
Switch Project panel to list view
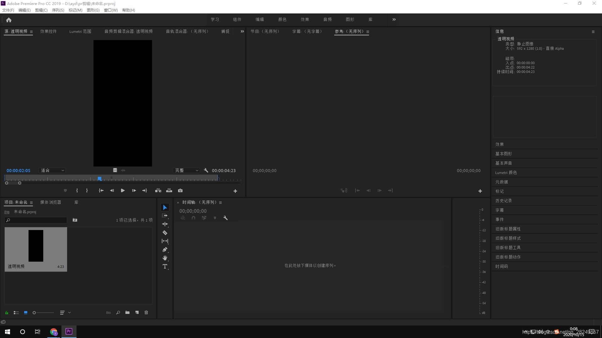pos(16,313)
